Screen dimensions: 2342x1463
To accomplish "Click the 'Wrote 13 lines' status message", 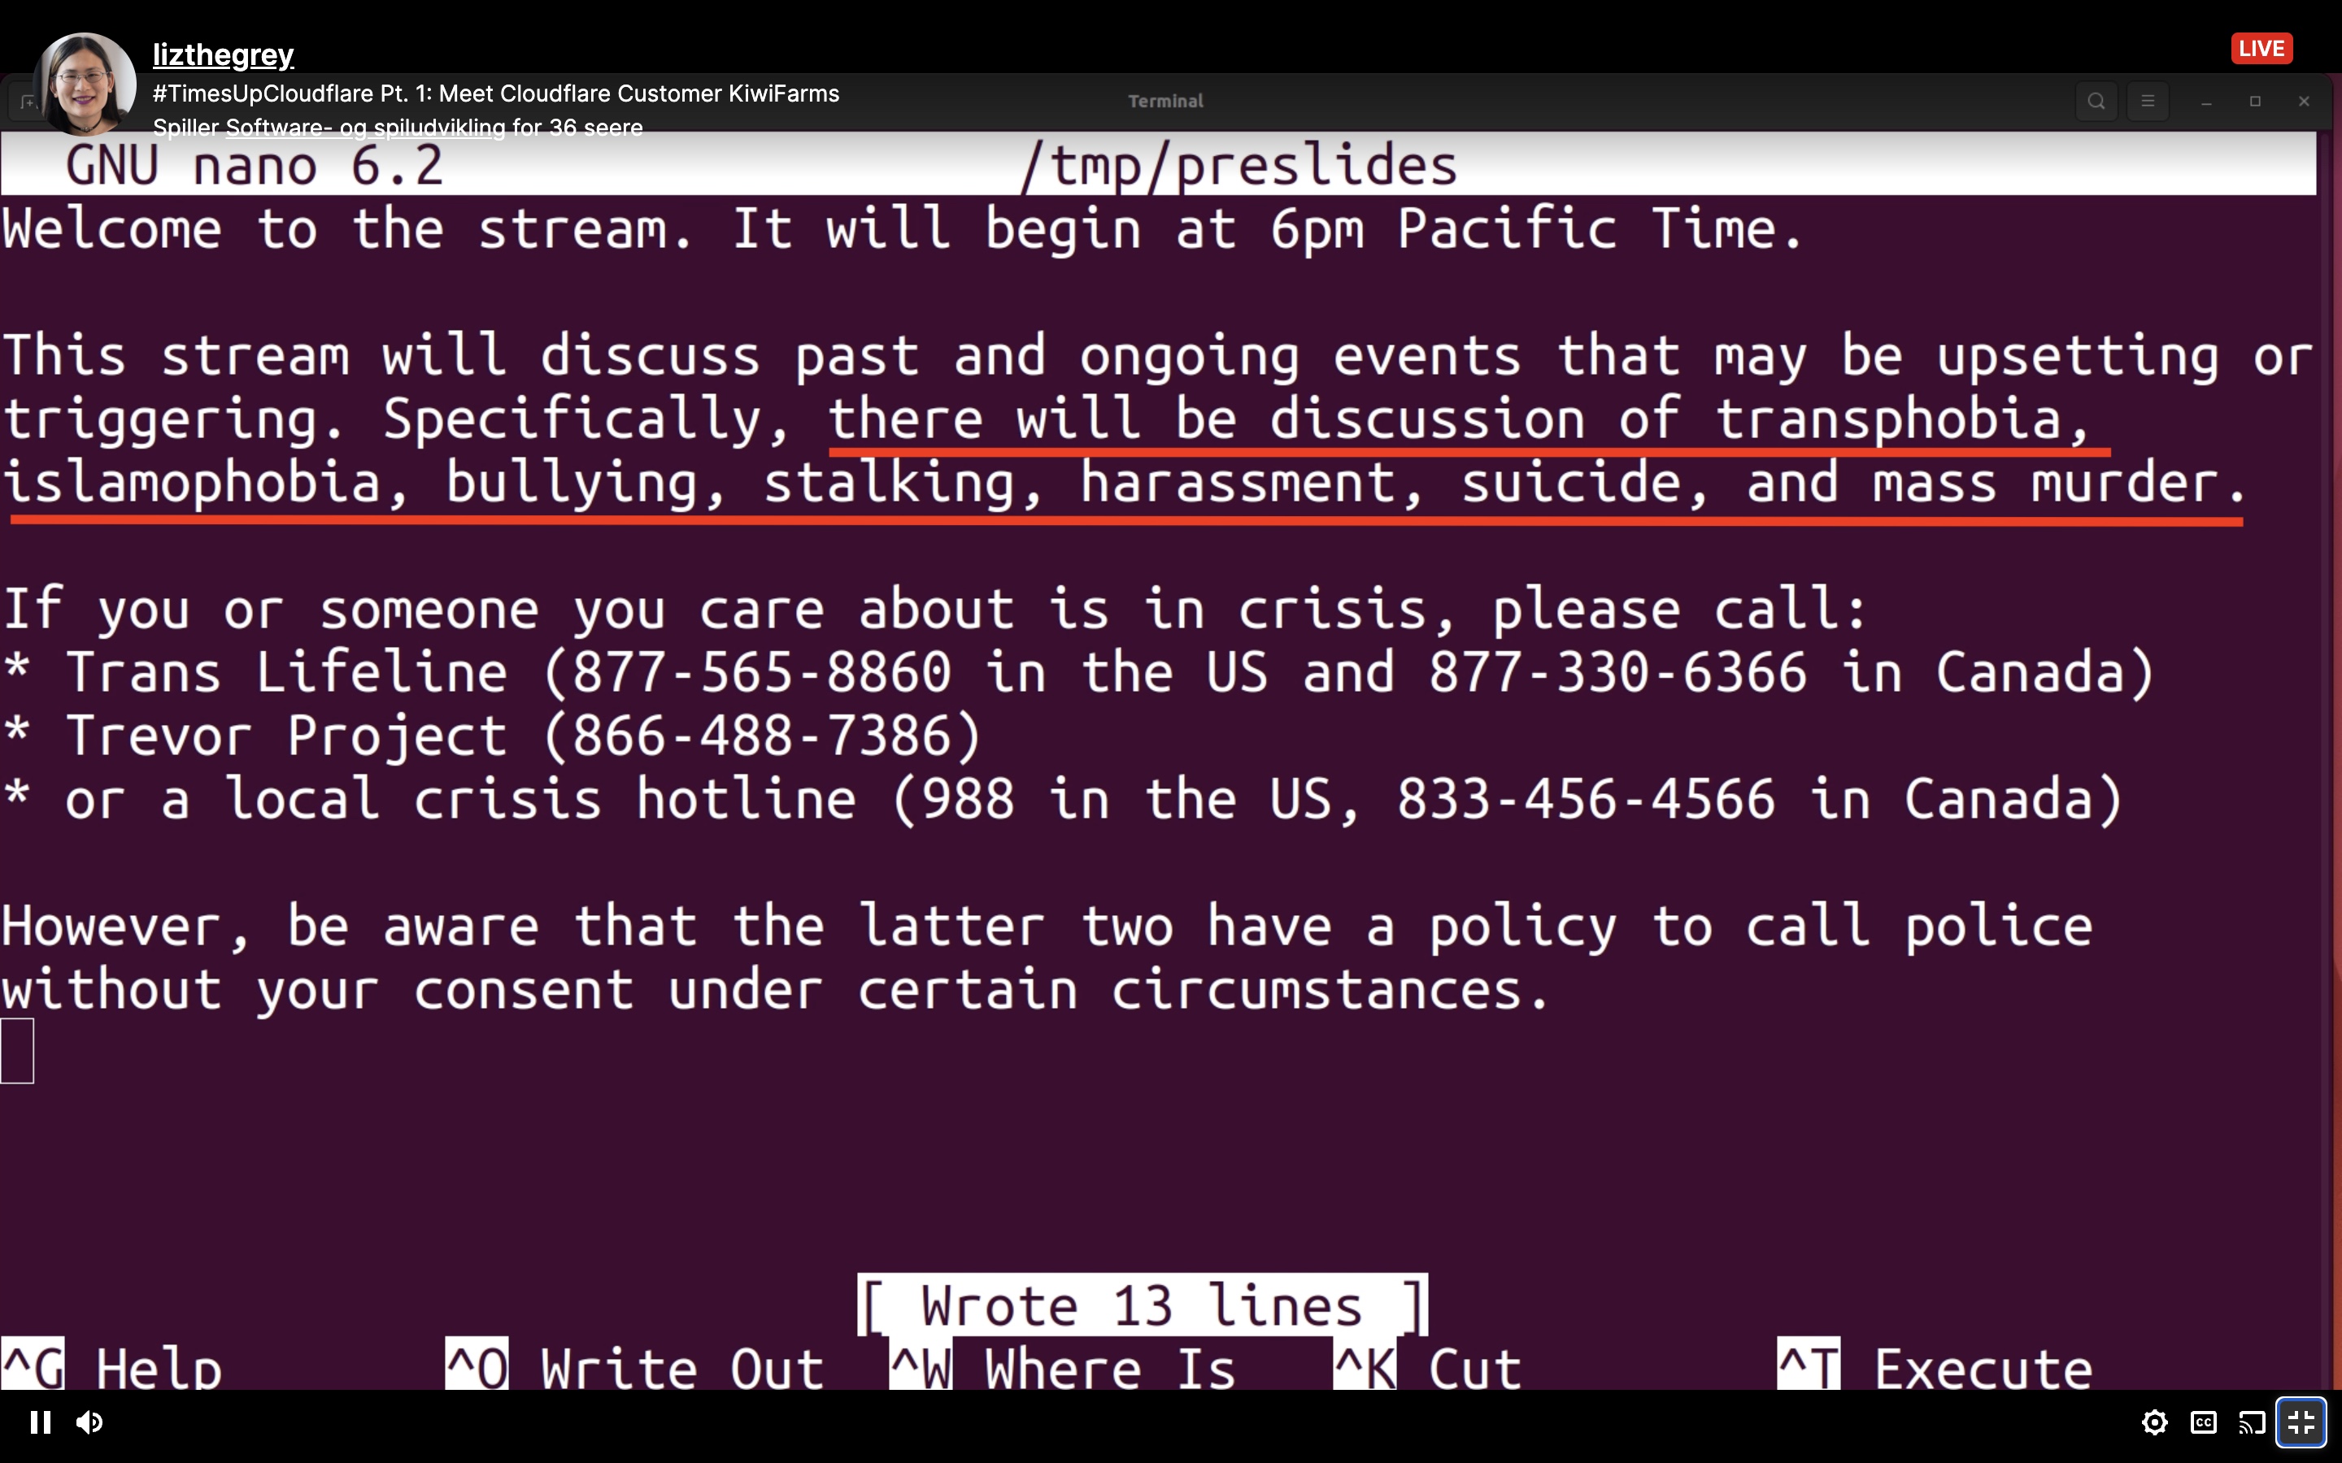I will [x=1142, y=1305].
